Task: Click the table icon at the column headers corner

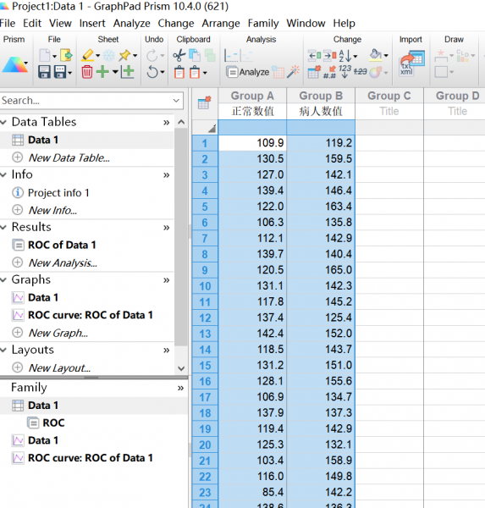Action: (205, 102)
